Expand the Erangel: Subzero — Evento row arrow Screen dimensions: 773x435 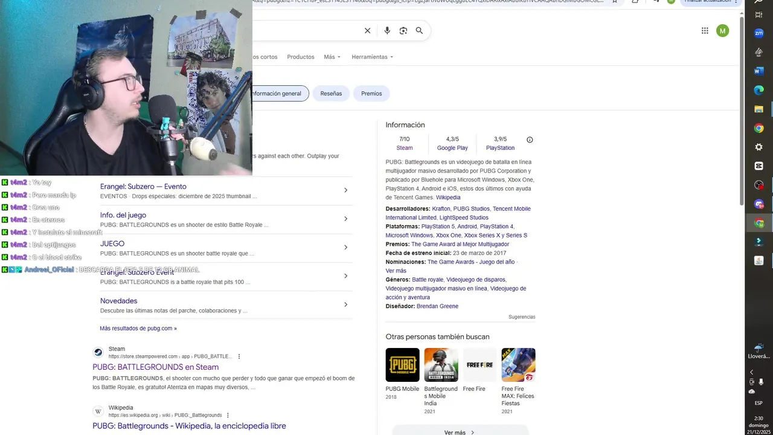345,190
